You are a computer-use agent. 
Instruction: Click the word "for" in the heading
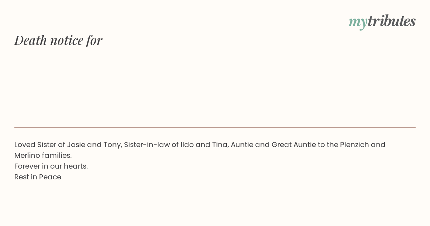[x=94, y=40]
